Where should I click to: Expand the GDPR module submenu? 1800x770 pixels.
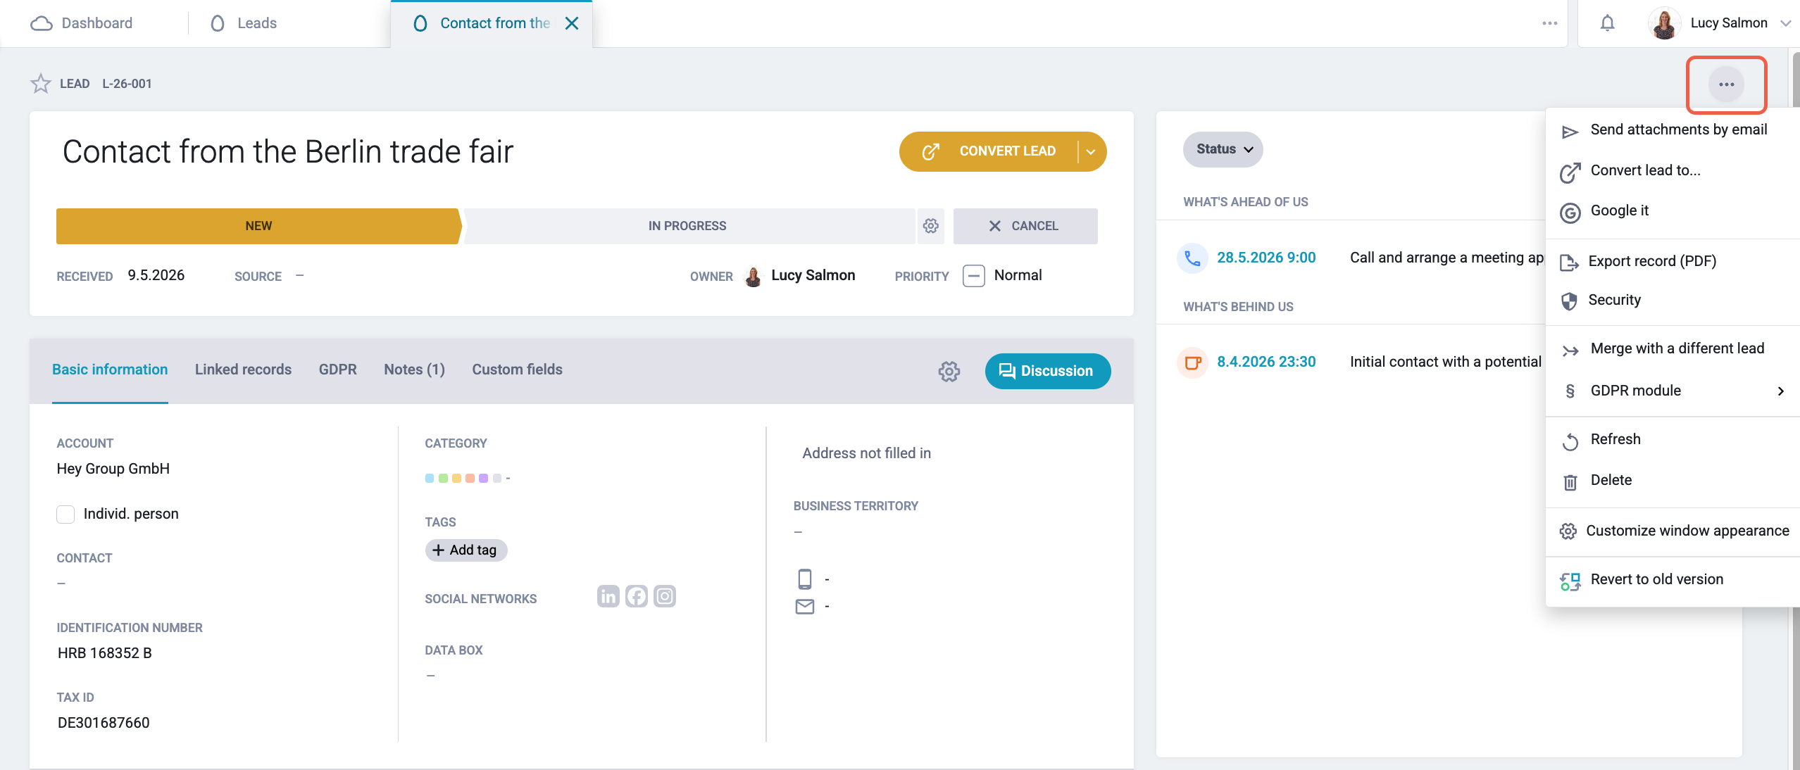[x=1672, y=391]
